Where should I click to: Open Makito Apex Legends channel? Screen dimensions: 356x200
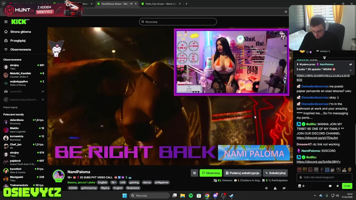[24, 130]
